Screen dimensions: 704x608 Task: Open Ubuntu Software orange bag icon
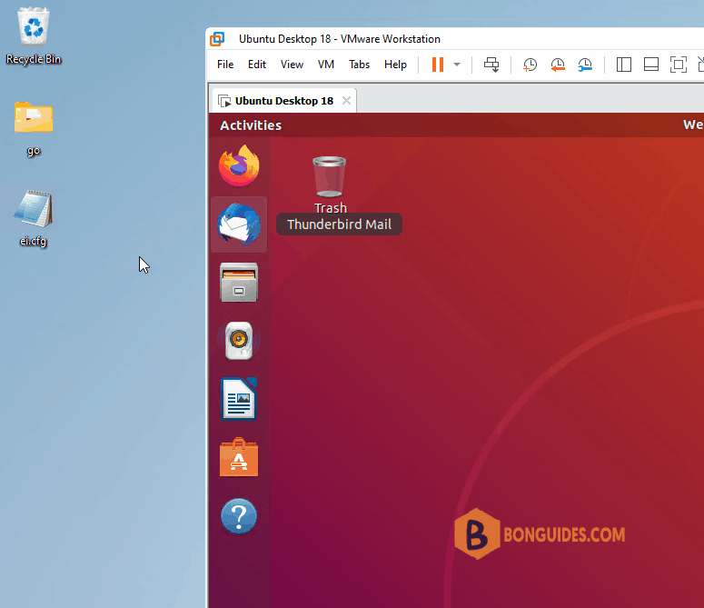239,456
